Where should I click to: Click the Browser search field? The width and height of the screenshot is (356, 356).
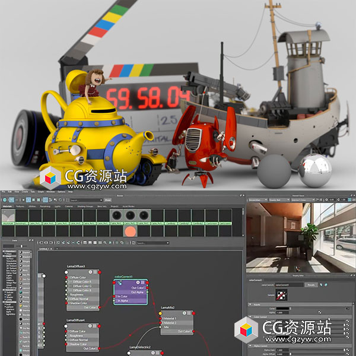click(x=85, y=200)
